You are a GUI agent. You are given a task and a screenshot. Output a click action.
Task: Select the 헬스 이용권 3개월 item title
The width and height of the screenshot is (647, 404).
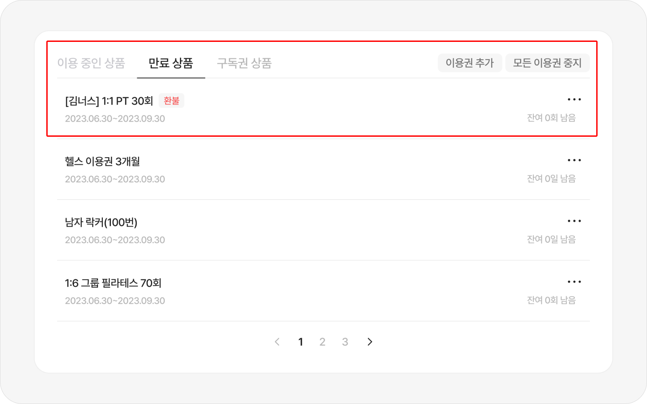(x=102, y=161)
